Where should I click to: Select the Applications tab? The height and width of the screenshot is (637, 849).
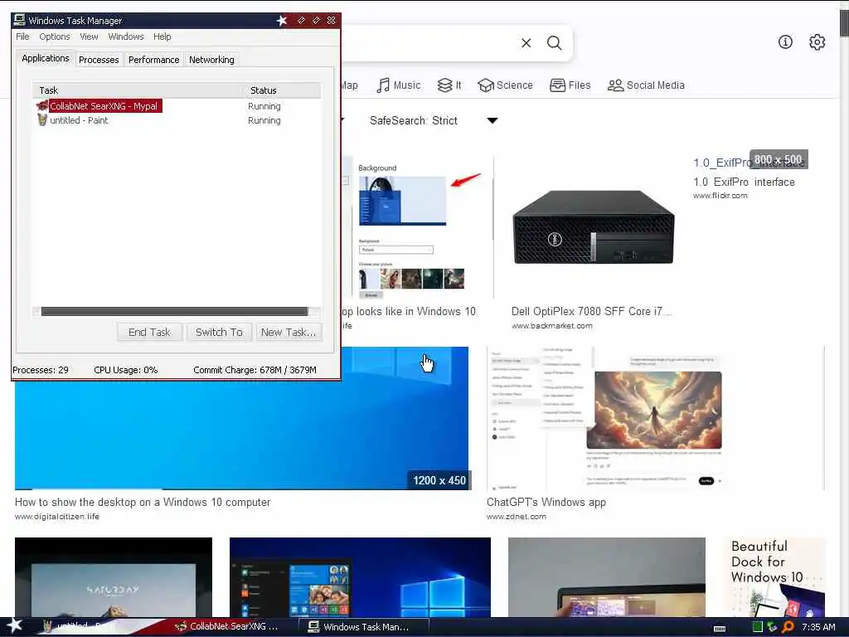[46, 58]
